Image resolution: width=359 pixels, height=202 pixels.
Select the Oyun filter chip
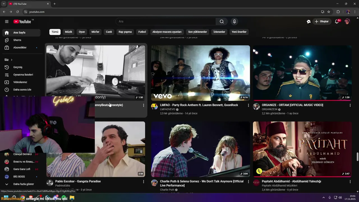pyautogui.click(x=82, y=32)
